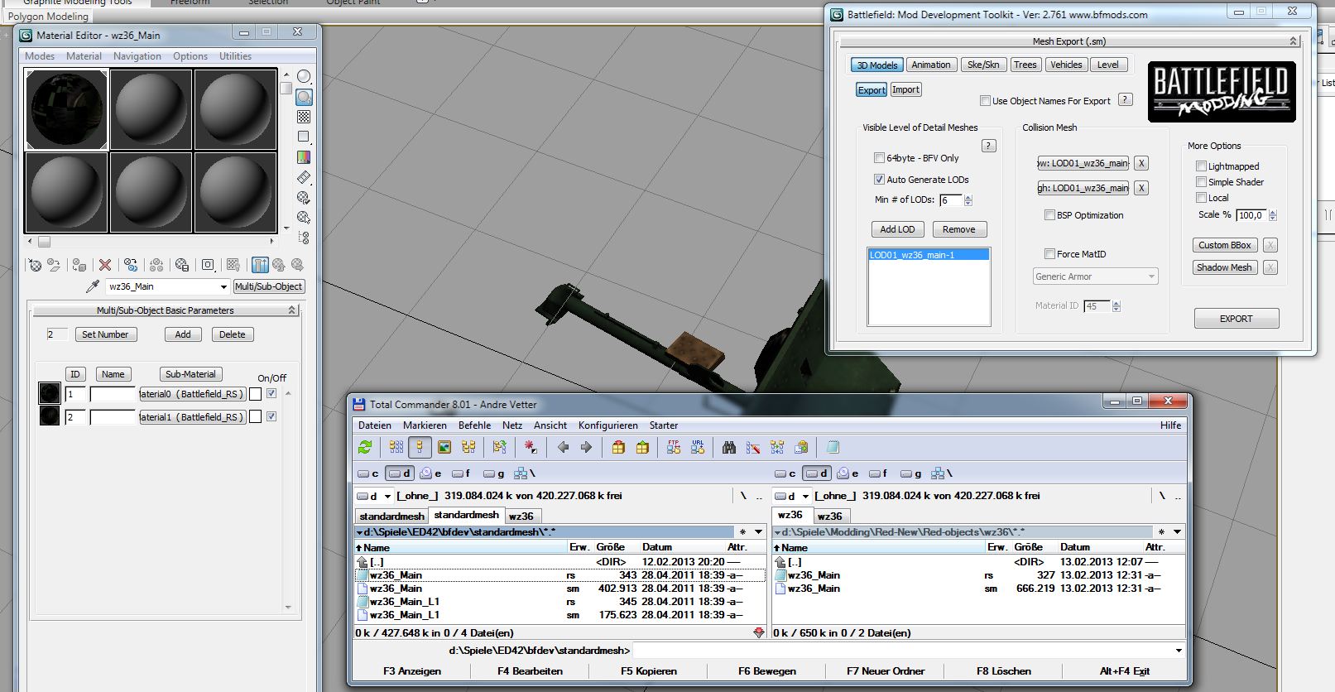Click Total Commander forward arrow icon
Image resolution: width=1335 pixels, height=692 pixels.
586,447
